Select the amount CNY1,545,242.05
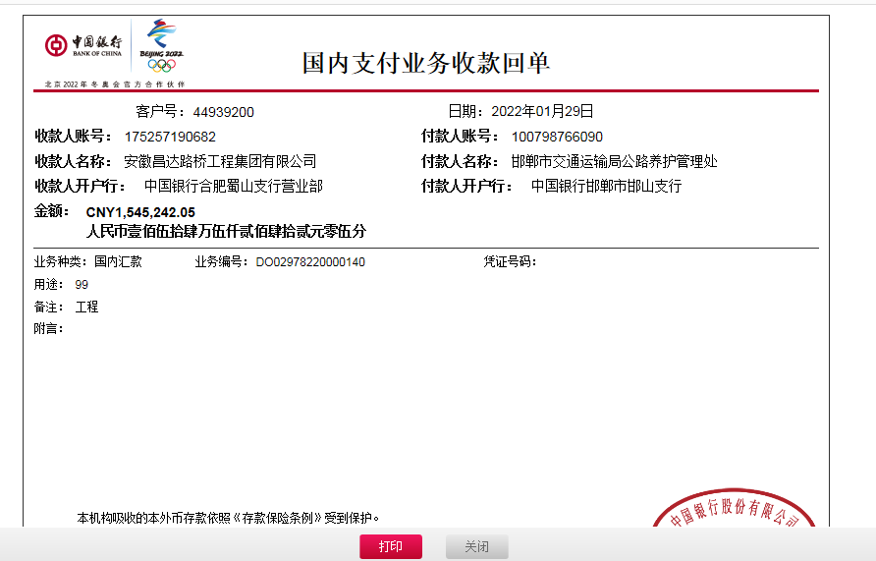Image resolution: width=876 pixels, height=561 pixels. (x=140, y=211)
